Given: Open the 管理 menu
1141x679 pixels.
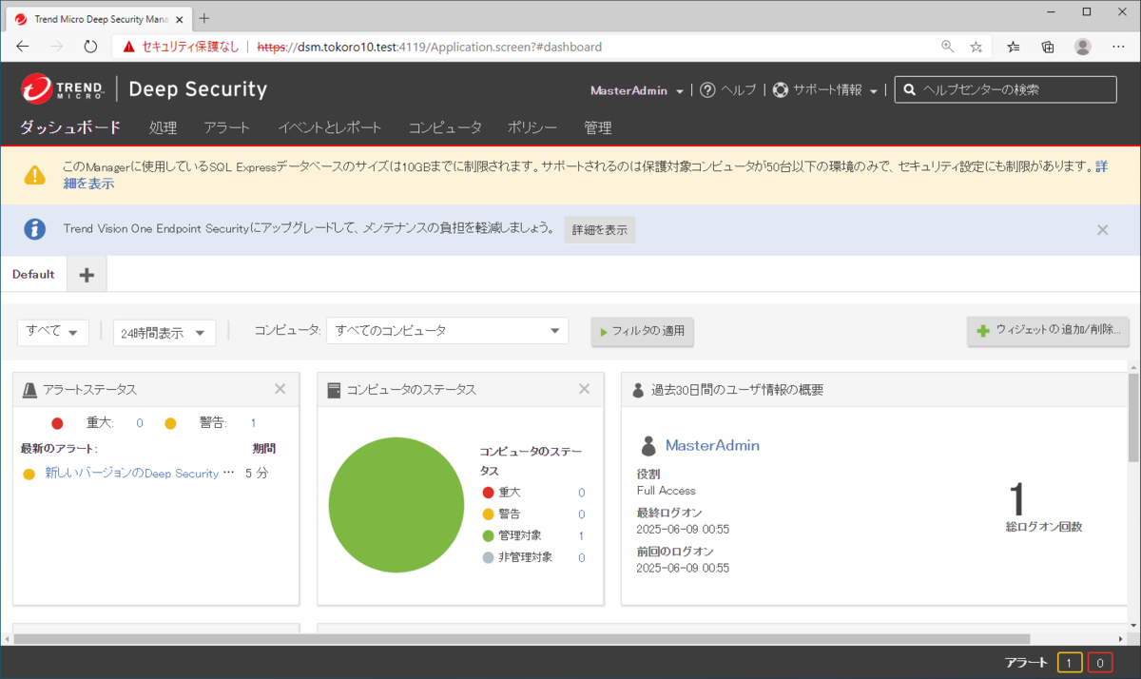Looking at the screenshot, I should pos(598,127).
